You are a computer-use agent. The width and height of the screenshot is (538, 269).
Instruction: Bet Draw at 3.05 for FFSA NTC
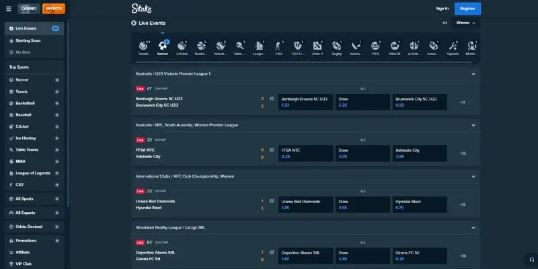click(362, 153)
